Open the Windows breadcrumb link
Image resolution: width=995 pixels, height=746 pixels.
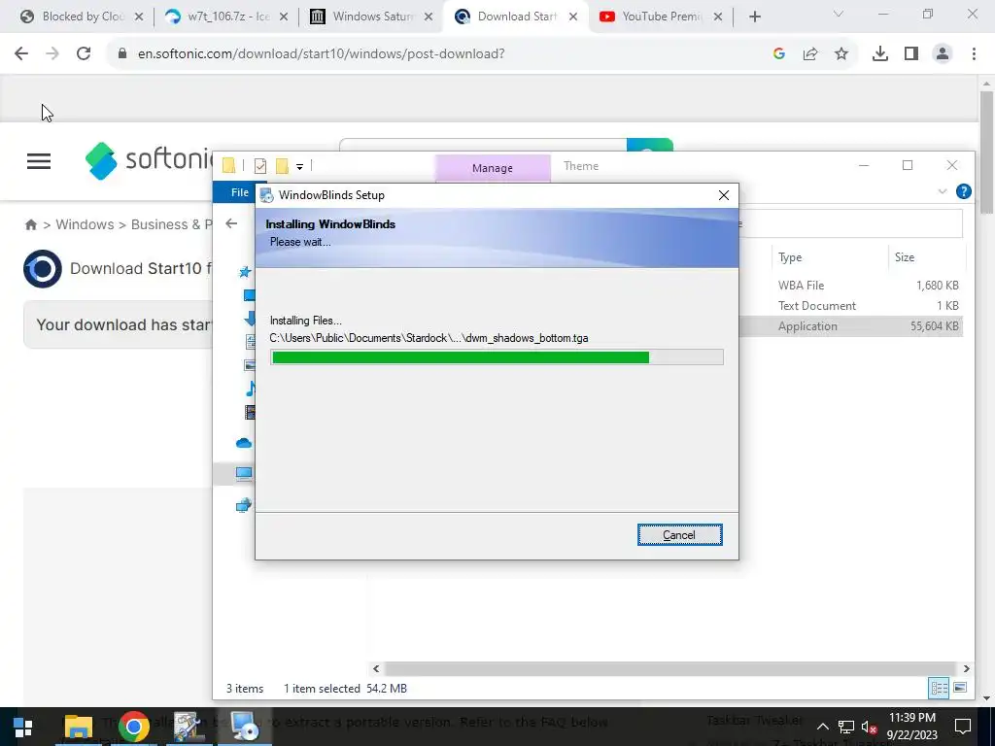click(86, 224)
